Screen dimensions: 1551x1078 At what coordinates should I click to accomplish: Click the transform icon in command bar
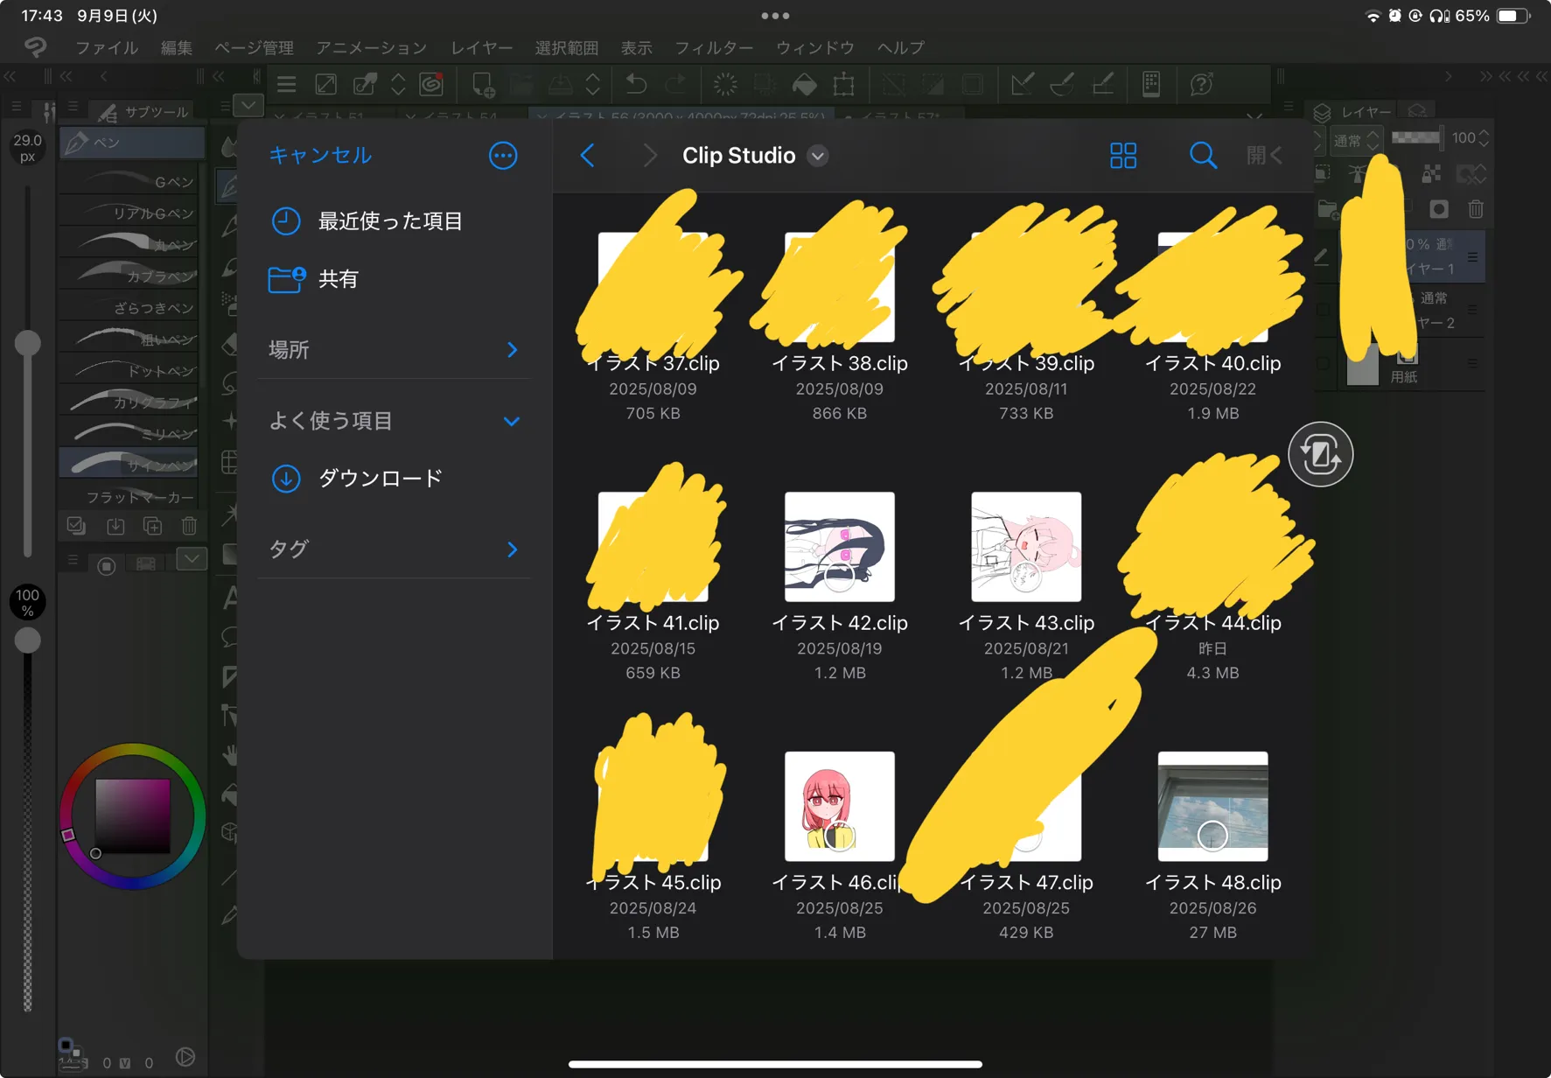click(843, 84)
